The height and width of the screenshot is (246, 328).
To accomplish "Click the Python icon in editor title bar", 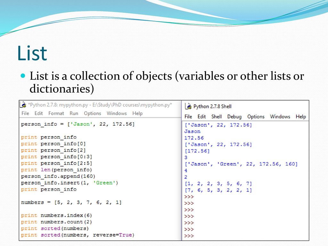I will coord(23,104).
